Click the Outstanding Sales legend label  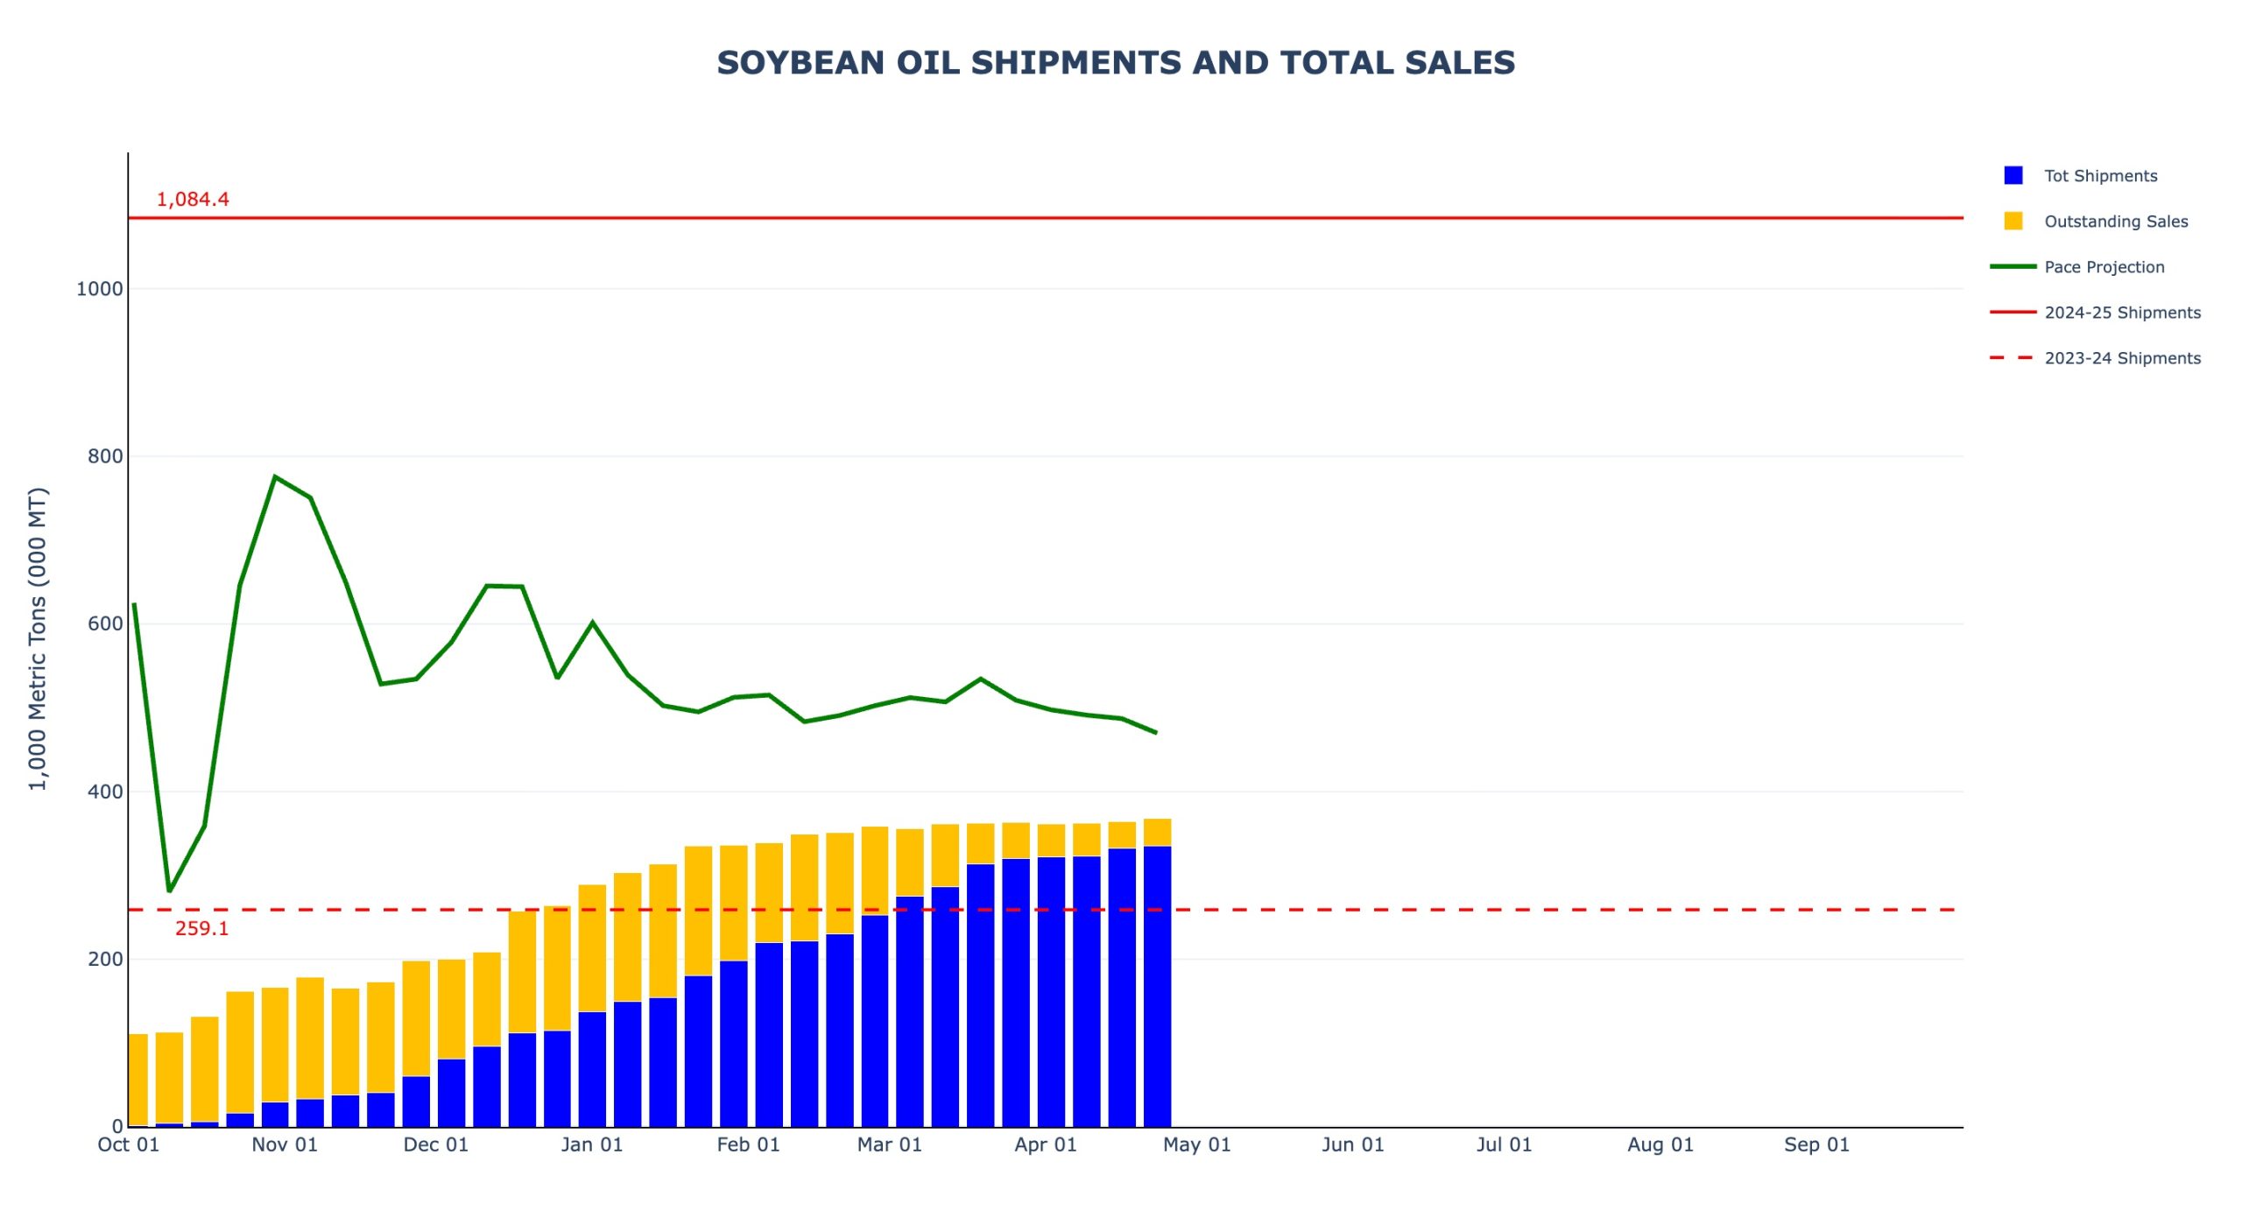(x=2115, y=222)
